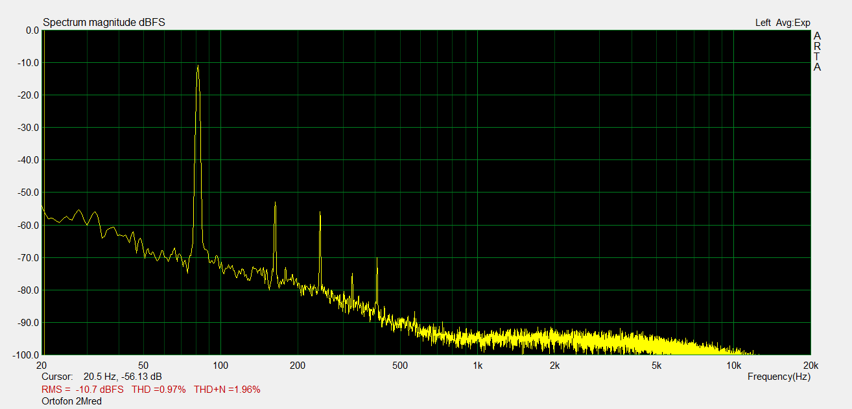Click the 'THD =0.97%' readout
Image resolution: width=852 pixels, height=409 pixels.
point(159,390)
